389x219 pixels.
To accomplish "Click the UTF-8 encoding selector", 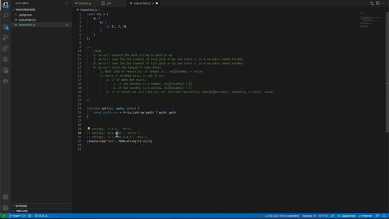I will pos(323,216).
